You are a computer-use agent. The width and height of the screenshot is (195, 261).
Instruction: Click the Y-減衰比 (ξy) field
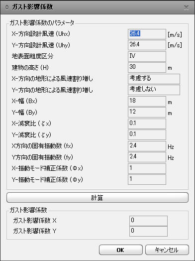pyautogui.click(x=147, y=134)
